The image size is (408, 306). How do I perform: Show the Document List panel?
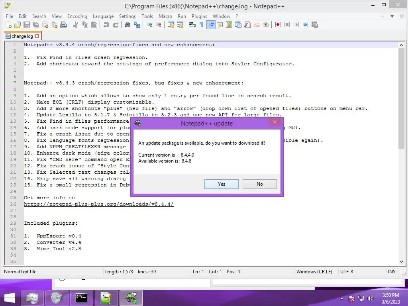click(x=238, y=25)
